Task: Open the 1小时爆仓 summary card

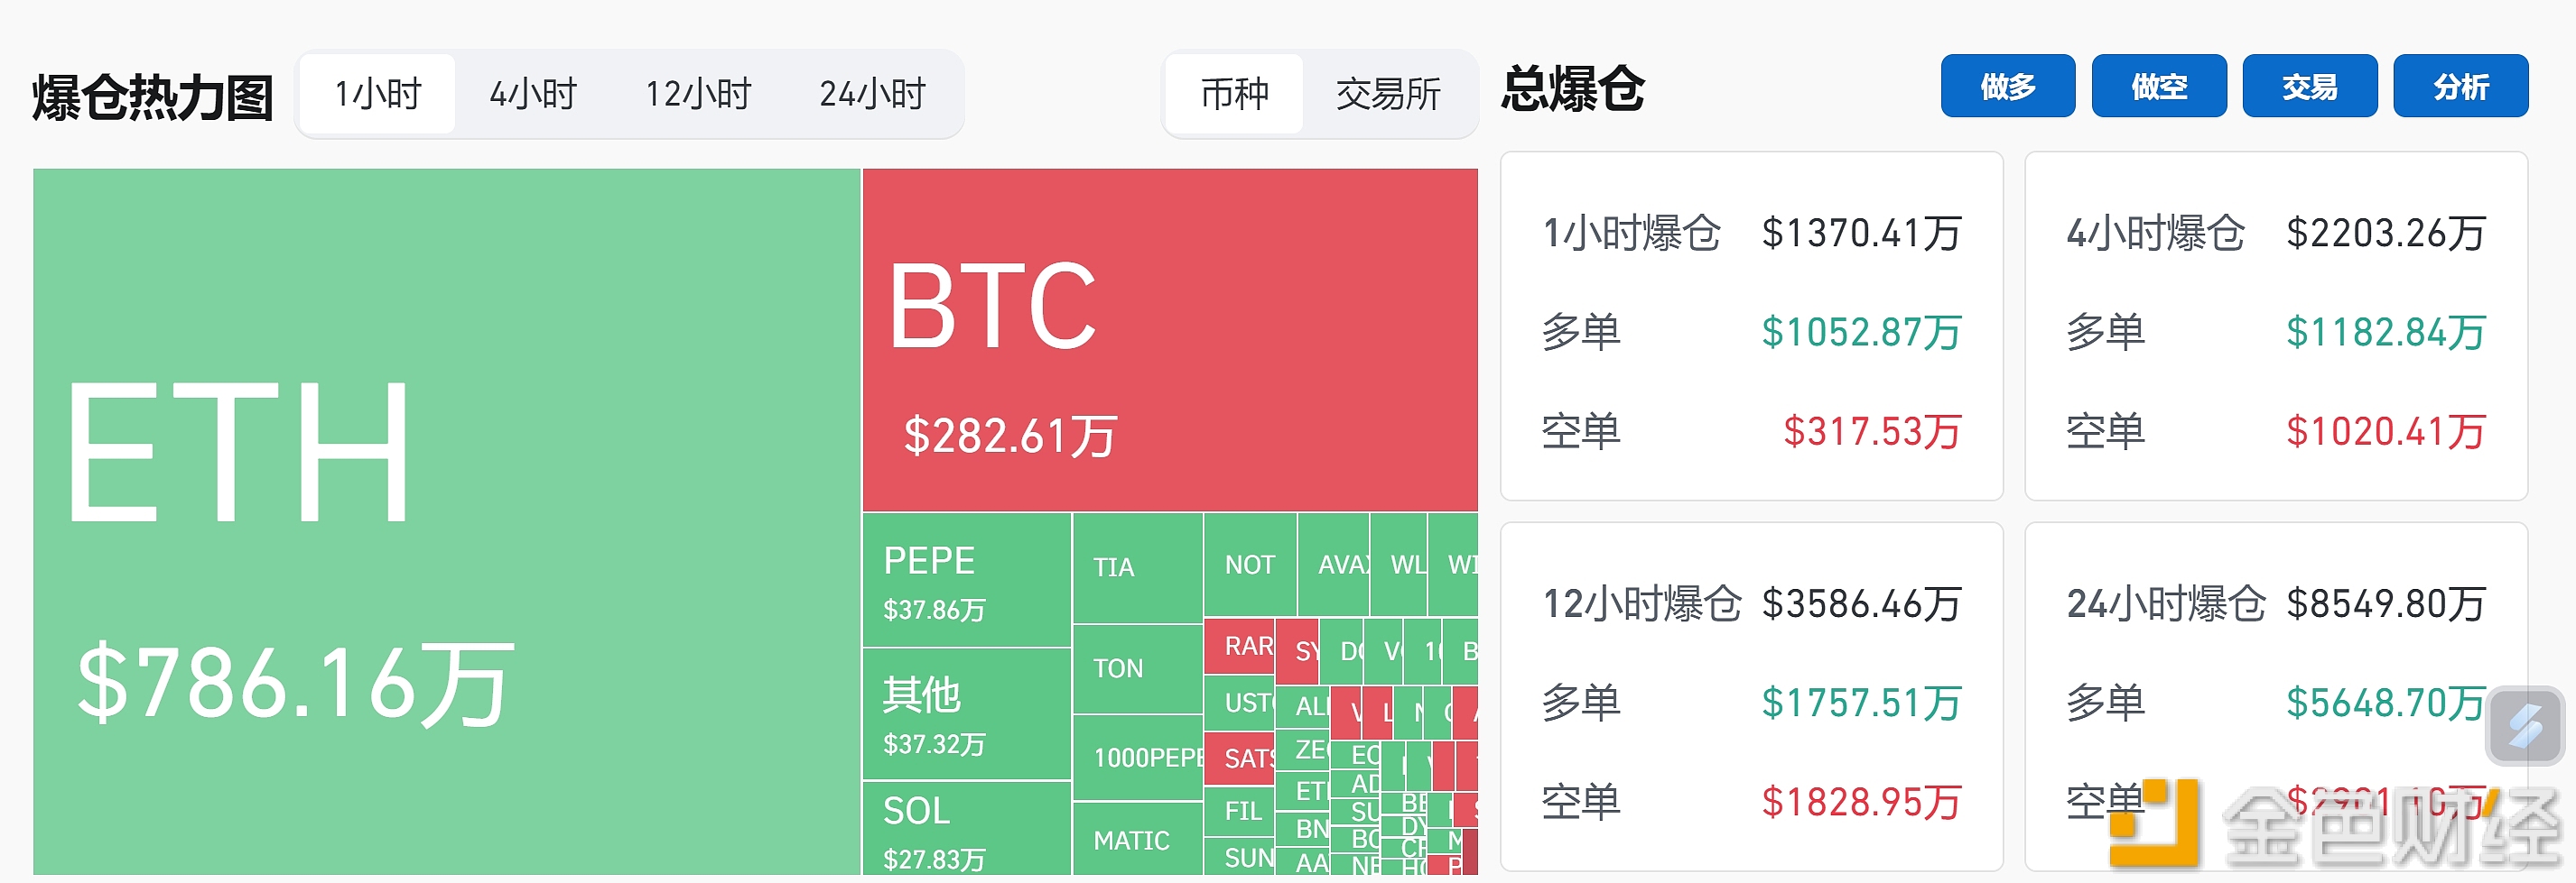Action: (1751, 326)
